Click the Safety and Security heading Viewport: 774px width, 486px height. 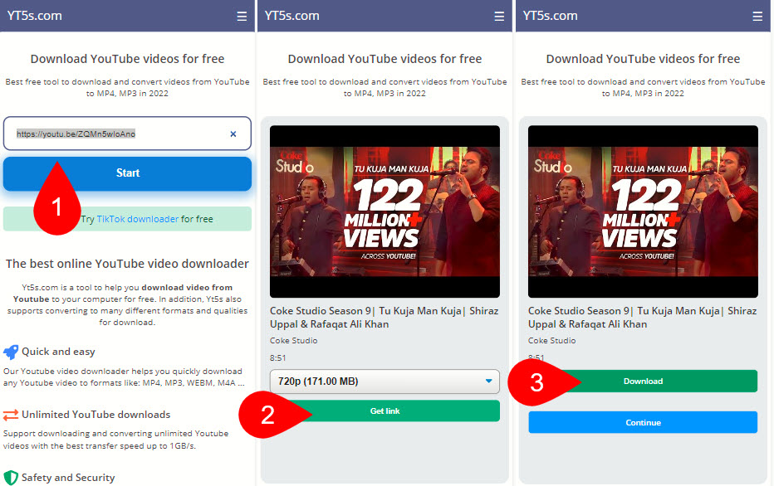click(68, 478)
